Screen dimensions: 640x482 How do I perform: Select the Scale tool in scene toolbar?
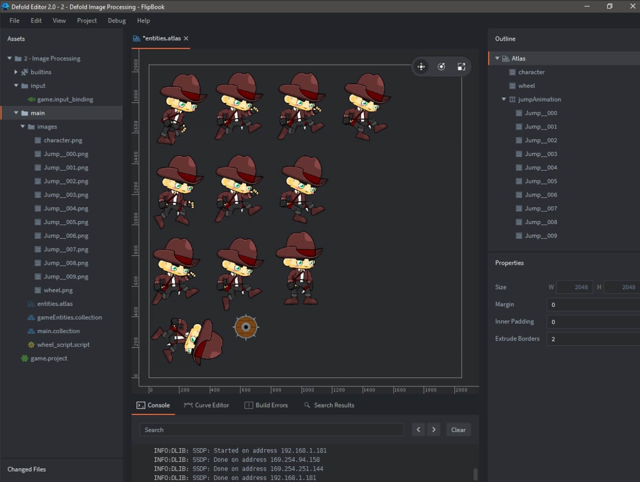tap(461, 67)
